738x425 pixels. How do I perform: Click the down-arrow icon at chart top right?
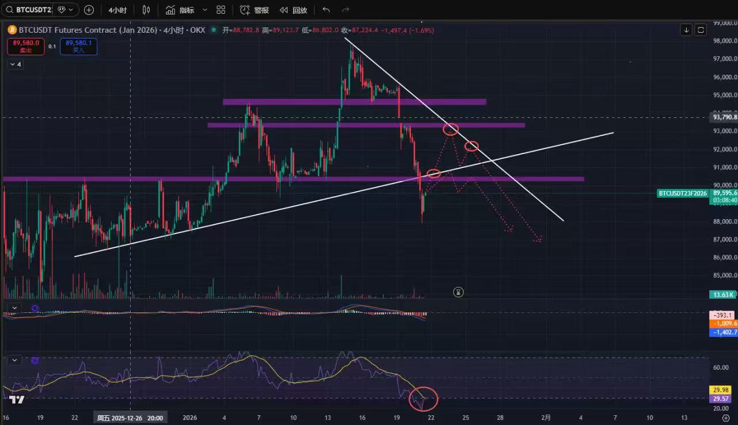(686, 30)
